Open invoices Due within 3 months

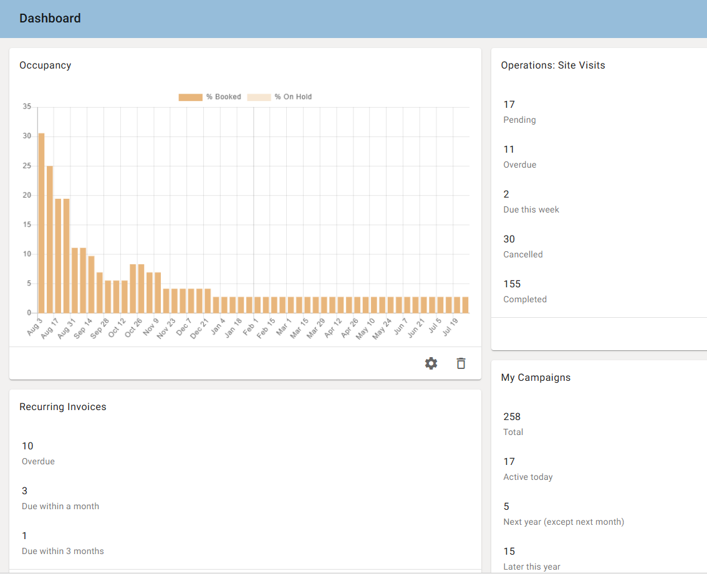click(63, 543)
